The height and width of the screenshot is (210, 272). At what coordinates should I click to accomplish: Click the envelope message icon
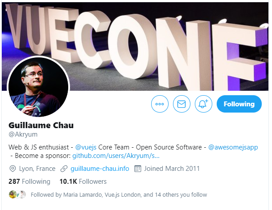click(181, 104)
